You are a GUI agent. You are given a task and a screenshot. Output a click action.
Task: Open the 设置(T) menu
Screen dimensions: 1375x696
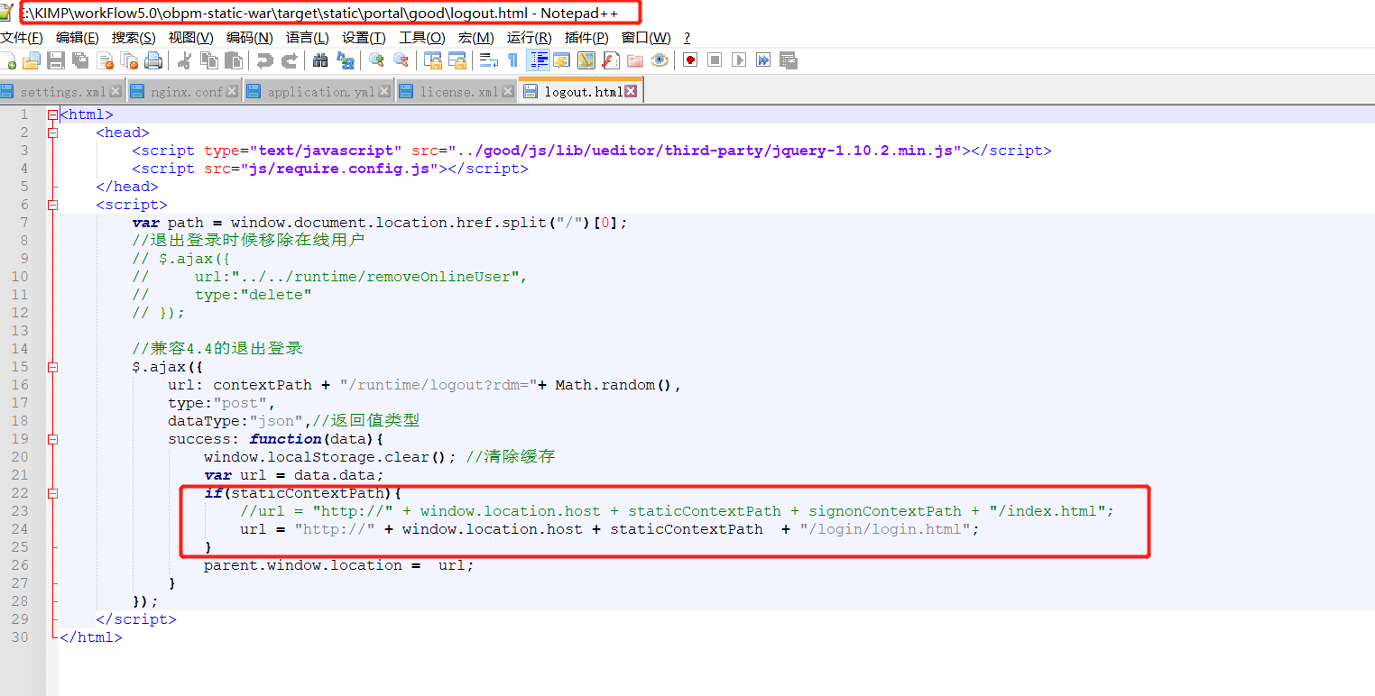click(364, 37)
